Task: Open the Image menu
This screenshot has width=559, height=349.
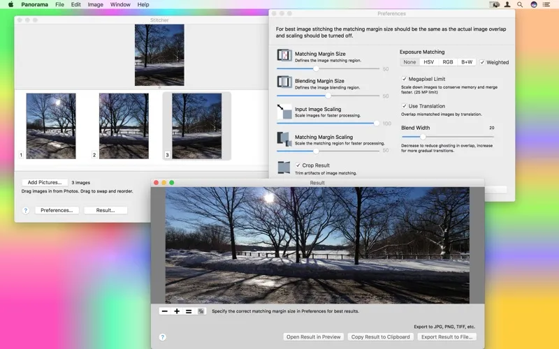Action: tap(96, 4)
